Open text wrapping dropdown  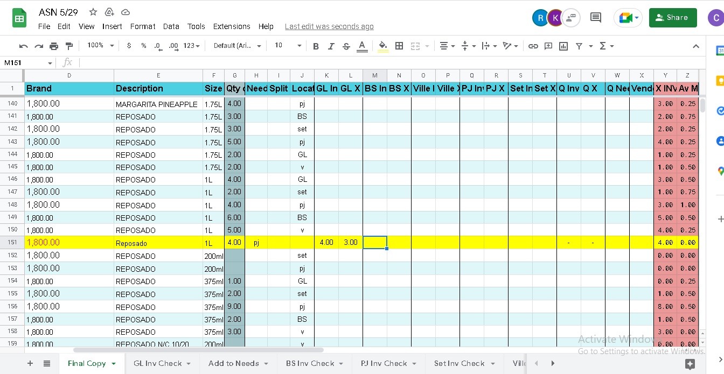[x=489, y=46]
